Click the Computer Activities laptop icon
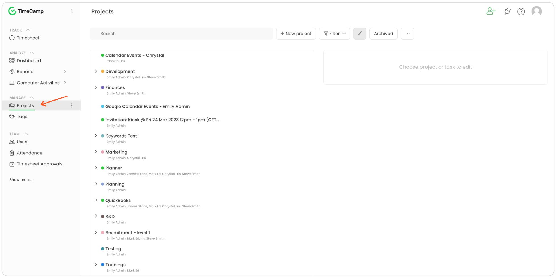 click(12, 83)
